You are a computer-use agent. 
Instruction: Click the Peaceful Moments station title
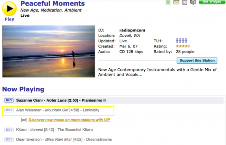pyautogui.click(x=53, y=4)
